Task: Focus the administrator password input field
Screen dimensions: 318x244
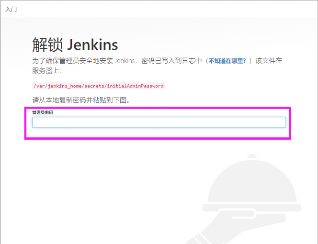Action: pos(159,122)
